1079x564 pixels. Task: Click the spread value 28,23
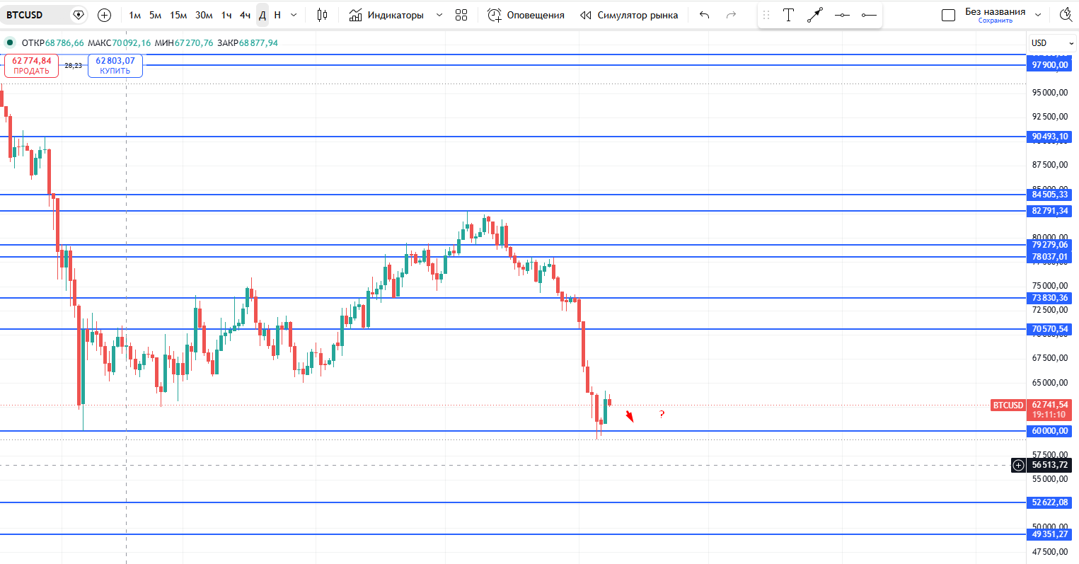coord(73,65)
